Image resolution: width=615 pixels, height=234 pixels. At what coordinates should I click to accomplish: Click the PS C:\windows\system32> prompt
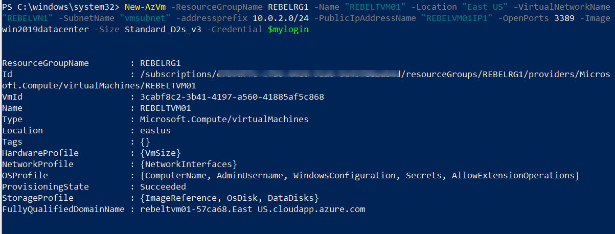[61, 7]
